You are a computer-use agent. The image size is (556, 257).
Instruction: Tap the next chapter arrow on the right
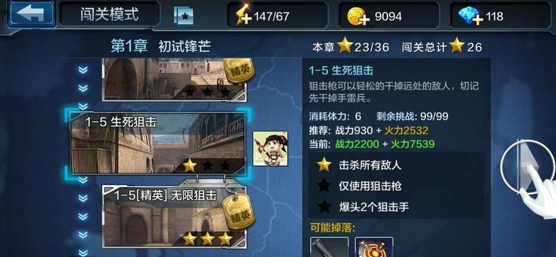click(528, 166)
